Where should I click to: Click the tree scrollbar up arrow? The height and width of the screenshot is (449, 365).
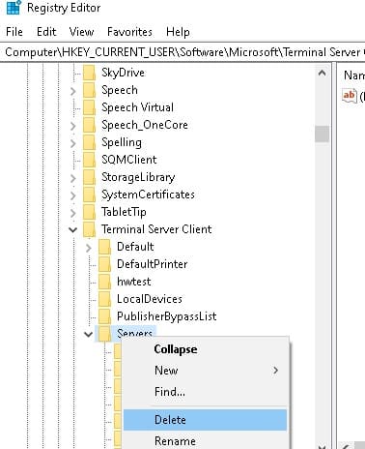pyautogui.click(x=323, y=74)
